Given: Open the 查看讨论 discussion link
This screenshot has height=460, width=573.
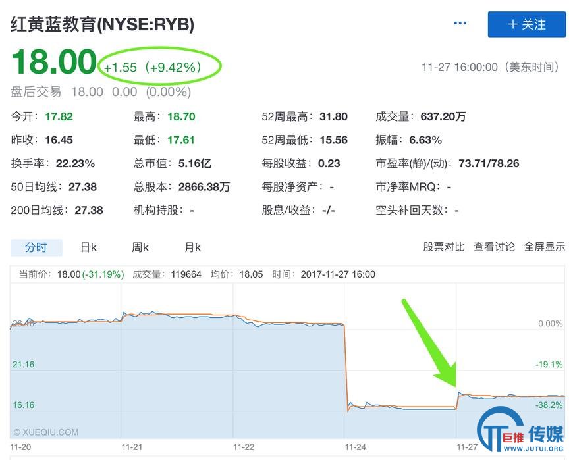Looking at the screenshot, I should pos(494,247).
